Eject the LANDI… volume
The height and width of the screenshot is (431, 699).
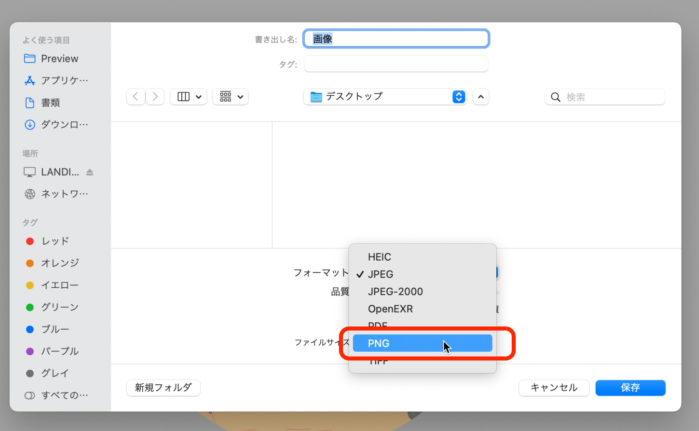(90, 172)
